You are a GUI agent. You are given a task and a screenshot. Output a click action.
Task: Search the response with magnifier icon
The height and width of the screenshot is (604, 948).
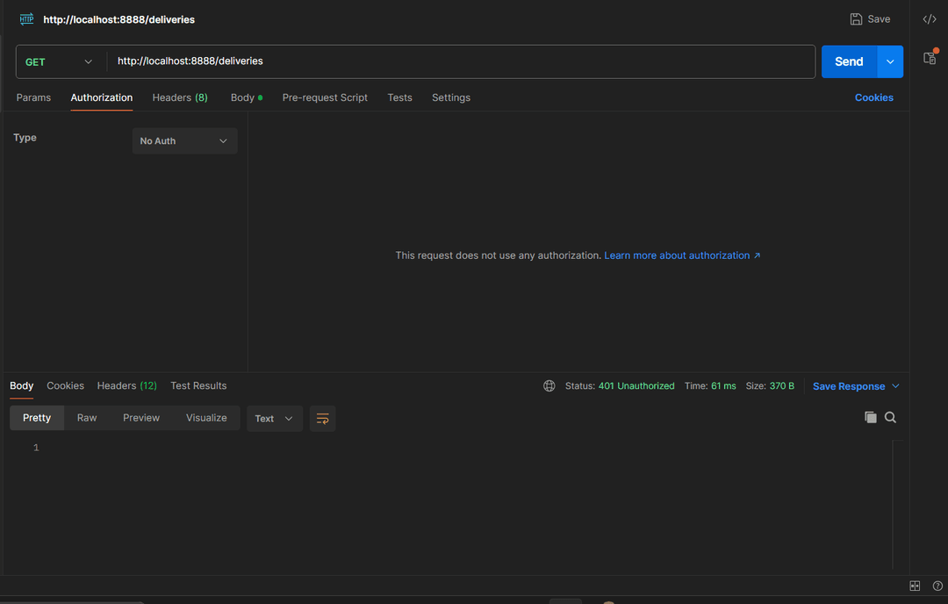pyautogui.click(x=890, y=418)
